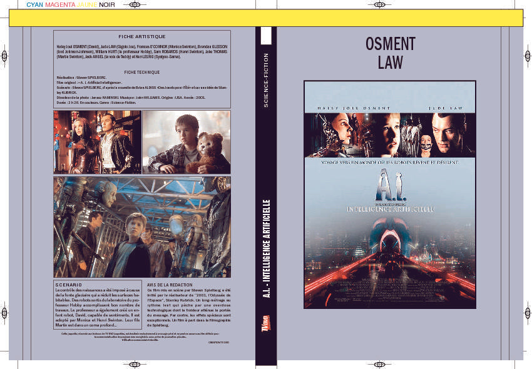Click the VOYAGE VERS UN MONDE tagline
Screen dimensions: 532x369
390,163
